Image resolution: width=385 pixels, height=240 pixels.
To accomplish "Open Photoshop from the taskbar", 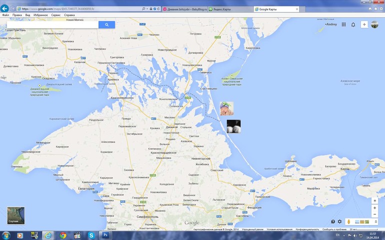I will point(105,236).
